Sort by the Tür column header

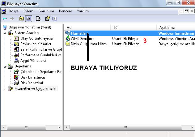point(134,28)
